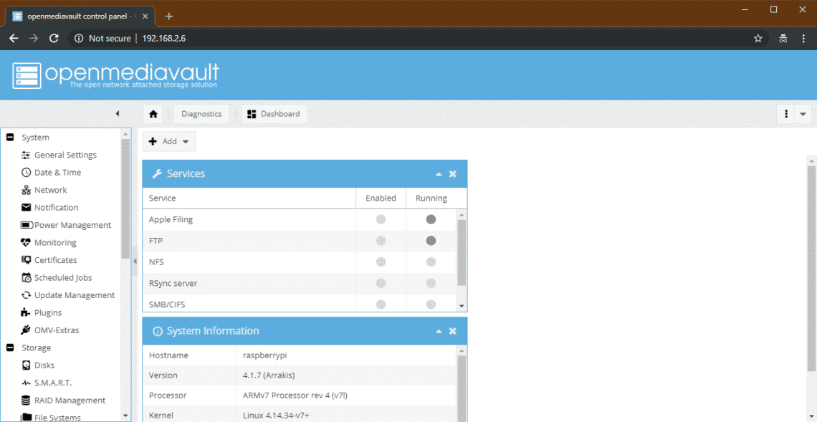This screenshot has height=422, width=817.
Task: Collapse the navigation sidebar with left arrow
Action: (118, 114)
